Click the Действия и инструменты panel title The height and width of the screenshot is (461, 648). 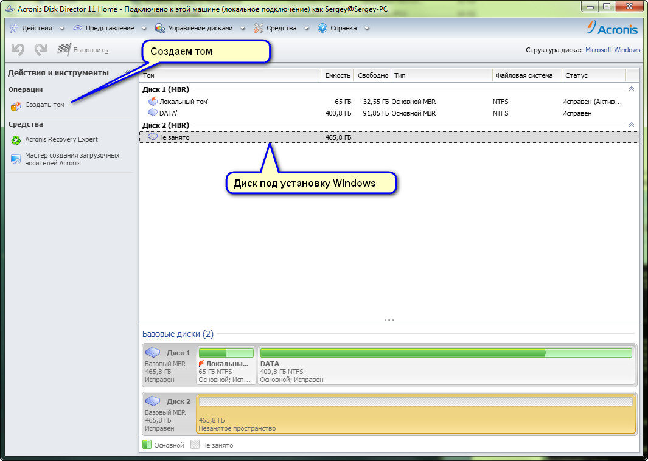tap(58, 73)
